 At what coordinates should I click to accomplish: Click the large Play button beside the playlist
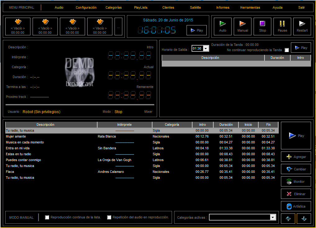296,135
